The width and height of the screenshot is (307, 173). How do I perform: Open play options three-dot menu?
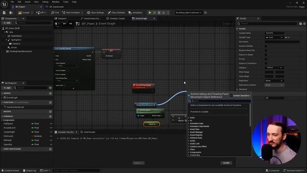point(168,12)
